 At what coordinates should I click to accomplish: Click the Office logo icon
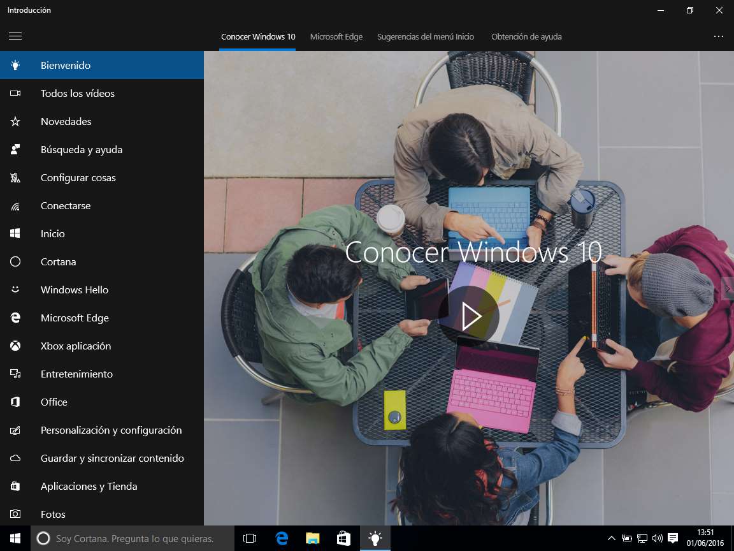[15, 402]
